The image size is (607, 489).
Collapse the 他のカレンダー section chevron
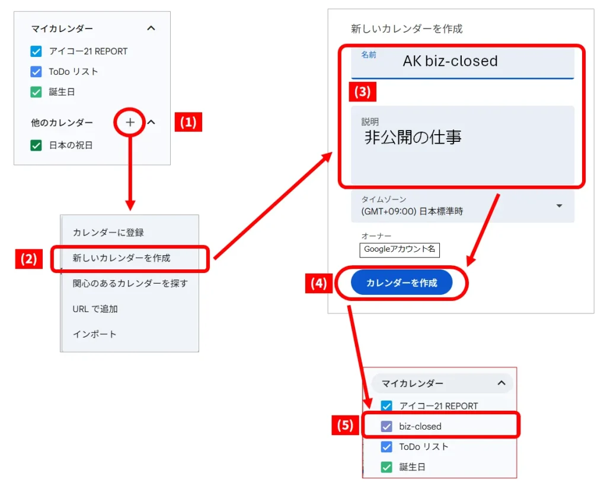tap(151, 122)
